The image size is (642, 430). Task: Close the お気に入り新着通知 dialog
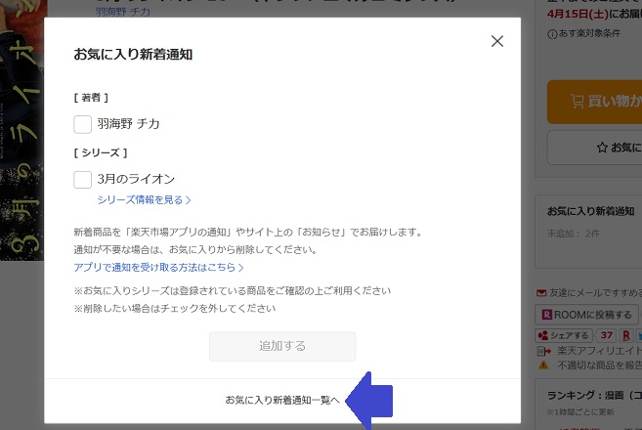(x=497, y=41)
